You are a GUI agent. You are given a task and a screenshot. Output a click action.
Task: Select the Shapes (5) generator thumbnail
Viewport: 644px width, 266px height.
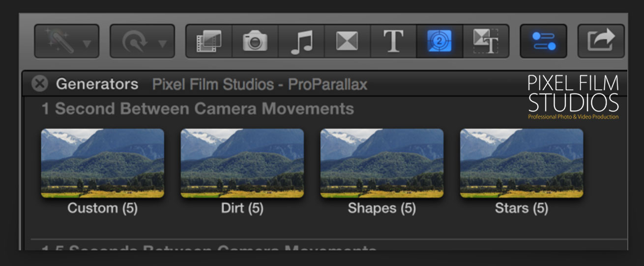(x=381, y=163)
